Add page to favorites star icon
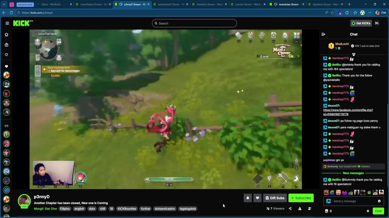 point(332,13)
